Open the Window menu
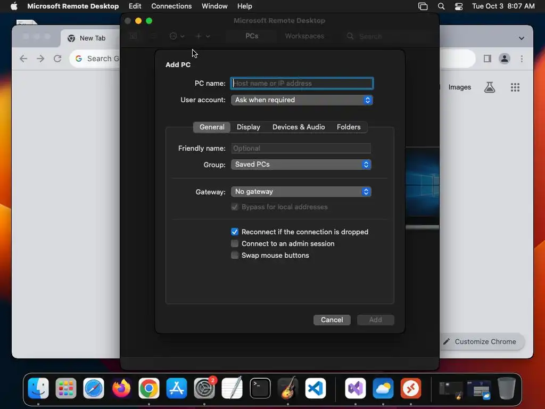The image size is (545, 409). click(214, 6)
